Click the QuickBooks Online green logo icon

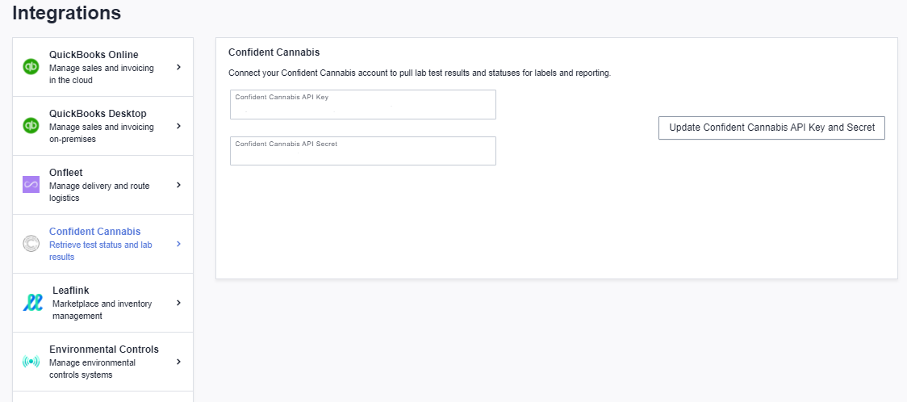pyautogui.click(x=31, y=67)
